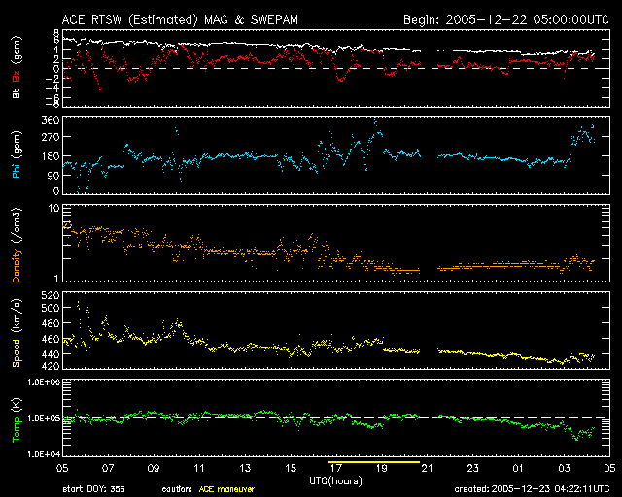
Task: Click the yellow Speed (km/s) axis label
Action: [16, 332]
